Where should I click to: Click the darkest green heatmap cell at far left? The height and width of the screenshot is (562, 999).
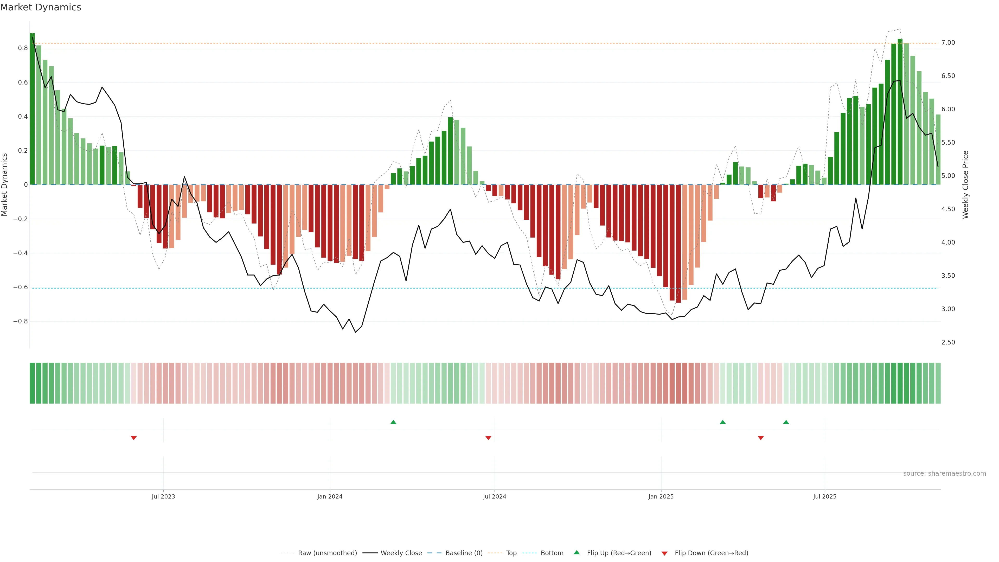32,383
